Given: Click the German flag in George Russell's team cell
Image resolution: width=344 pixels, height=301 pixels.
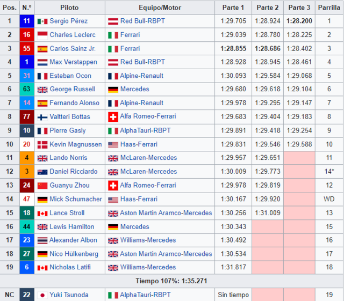Looking at the screenshot, I should [x=113, y=90].
